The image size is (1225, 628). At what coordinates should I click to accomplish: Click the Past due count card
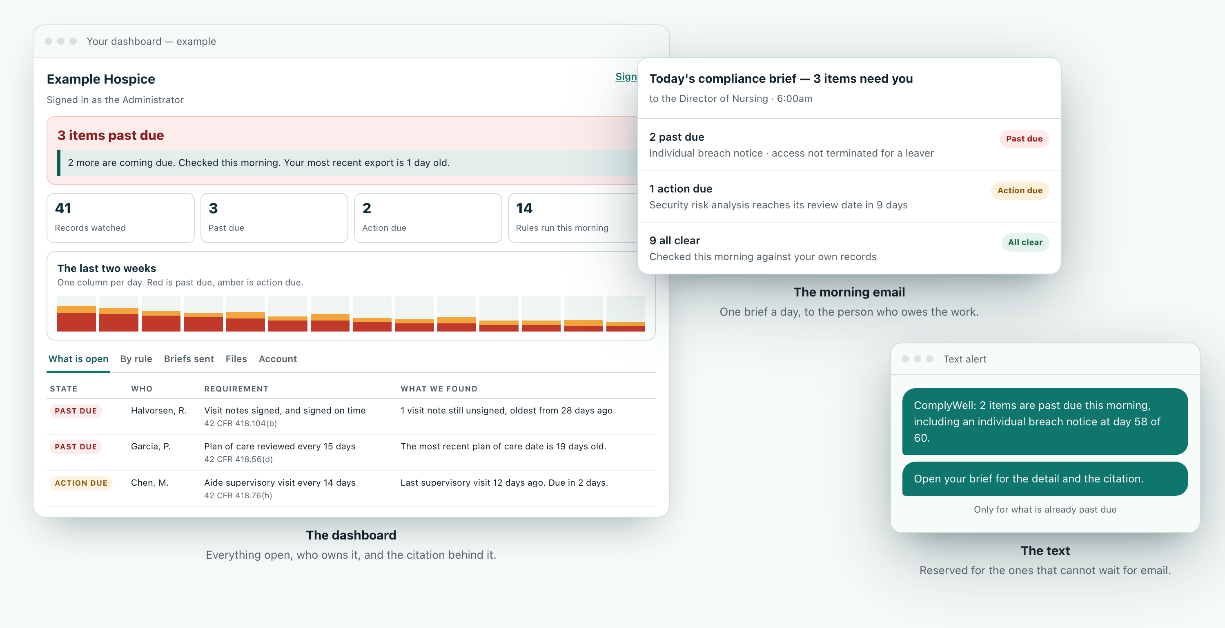coord(274,218)
